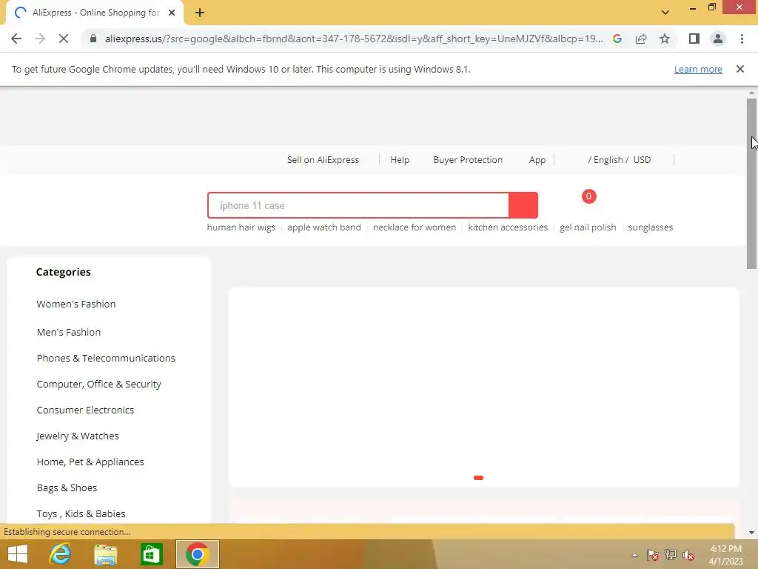This screenshot has width=758, height=569.
Task: Click the address bar URL
Action: (x=354, y=39)
